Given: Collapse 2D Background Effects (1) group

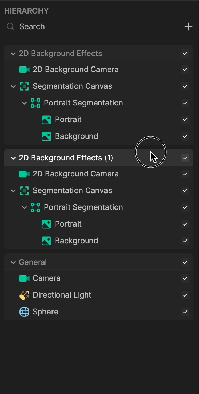Looking at the screenshot, I should [x=13, y=158].
